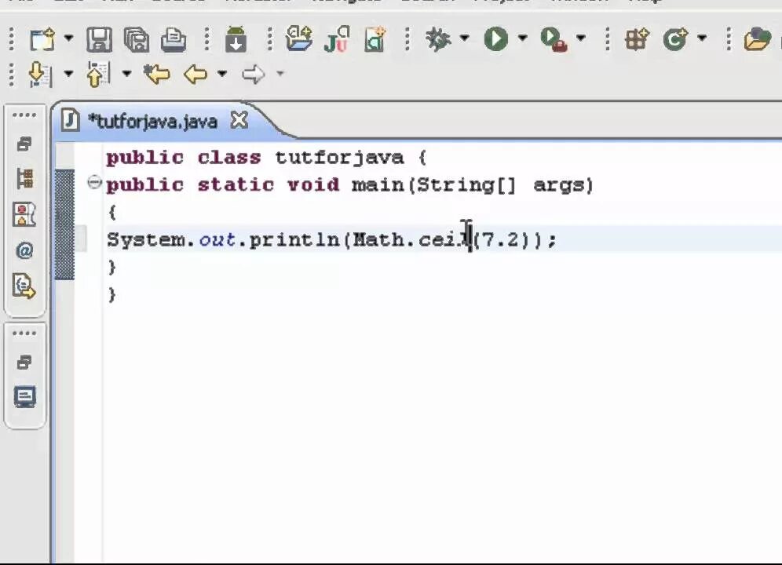The width and height of the screenshot is (782, 565).
Task: Click the new Android project folder icon
Action: [298, 38]
